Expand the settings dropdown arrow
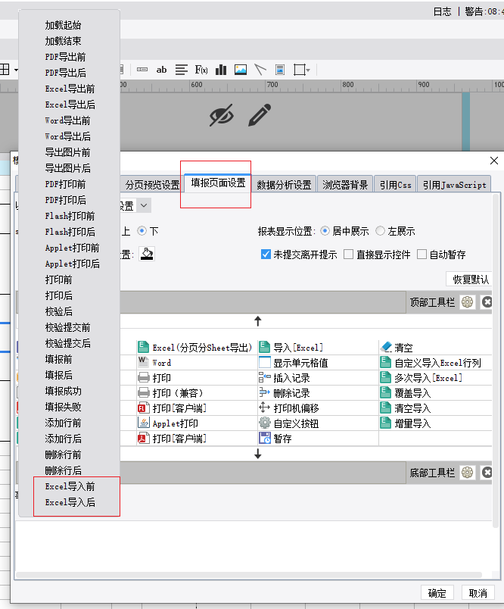 [144, 205]
